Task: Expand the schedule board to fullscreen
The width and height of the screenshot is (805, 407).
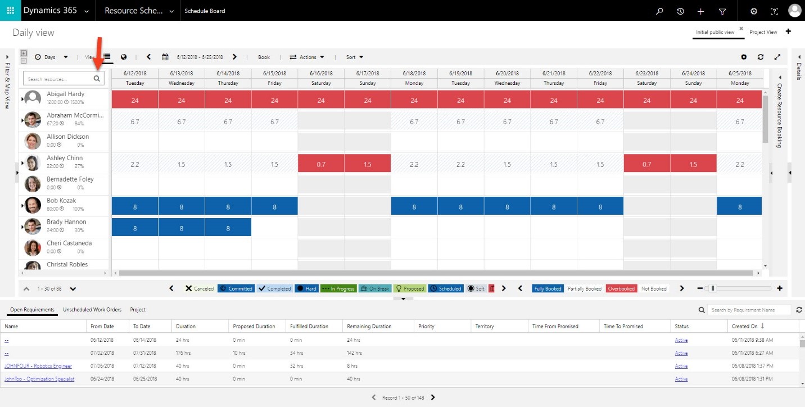Action: tap(777, 57)
